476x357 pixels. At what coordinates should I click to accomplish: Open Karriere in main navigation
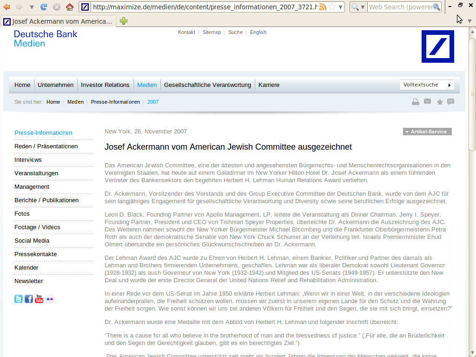(x=269, y=85)
